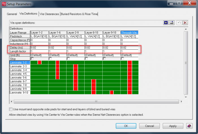This screenshot has width=198, height=134.
Task: Click Padstack cell for Layer 1-6
Action: pyautogui.click(x=57, y=36)
